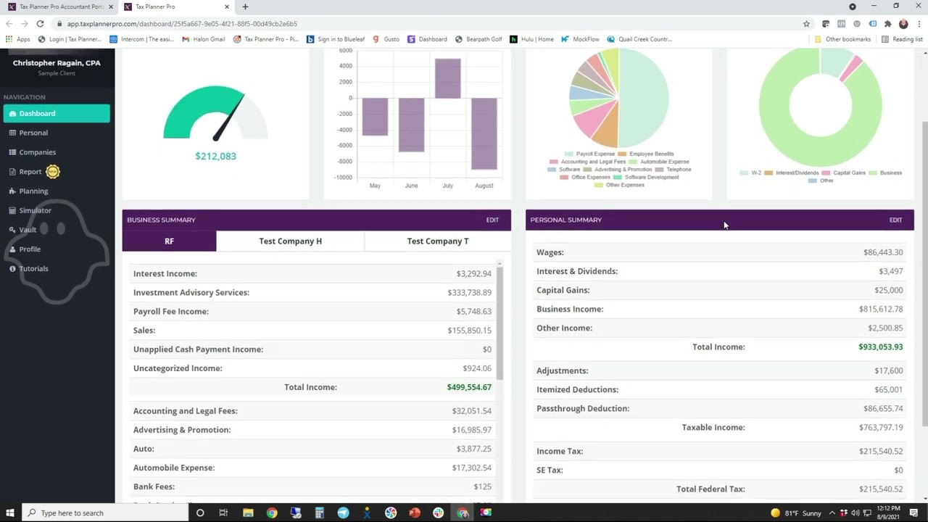Image resolution: width=928 pixels, height=522 pixels.
Task: Open the Bearpath Golf bookmark
Action: 478,39
